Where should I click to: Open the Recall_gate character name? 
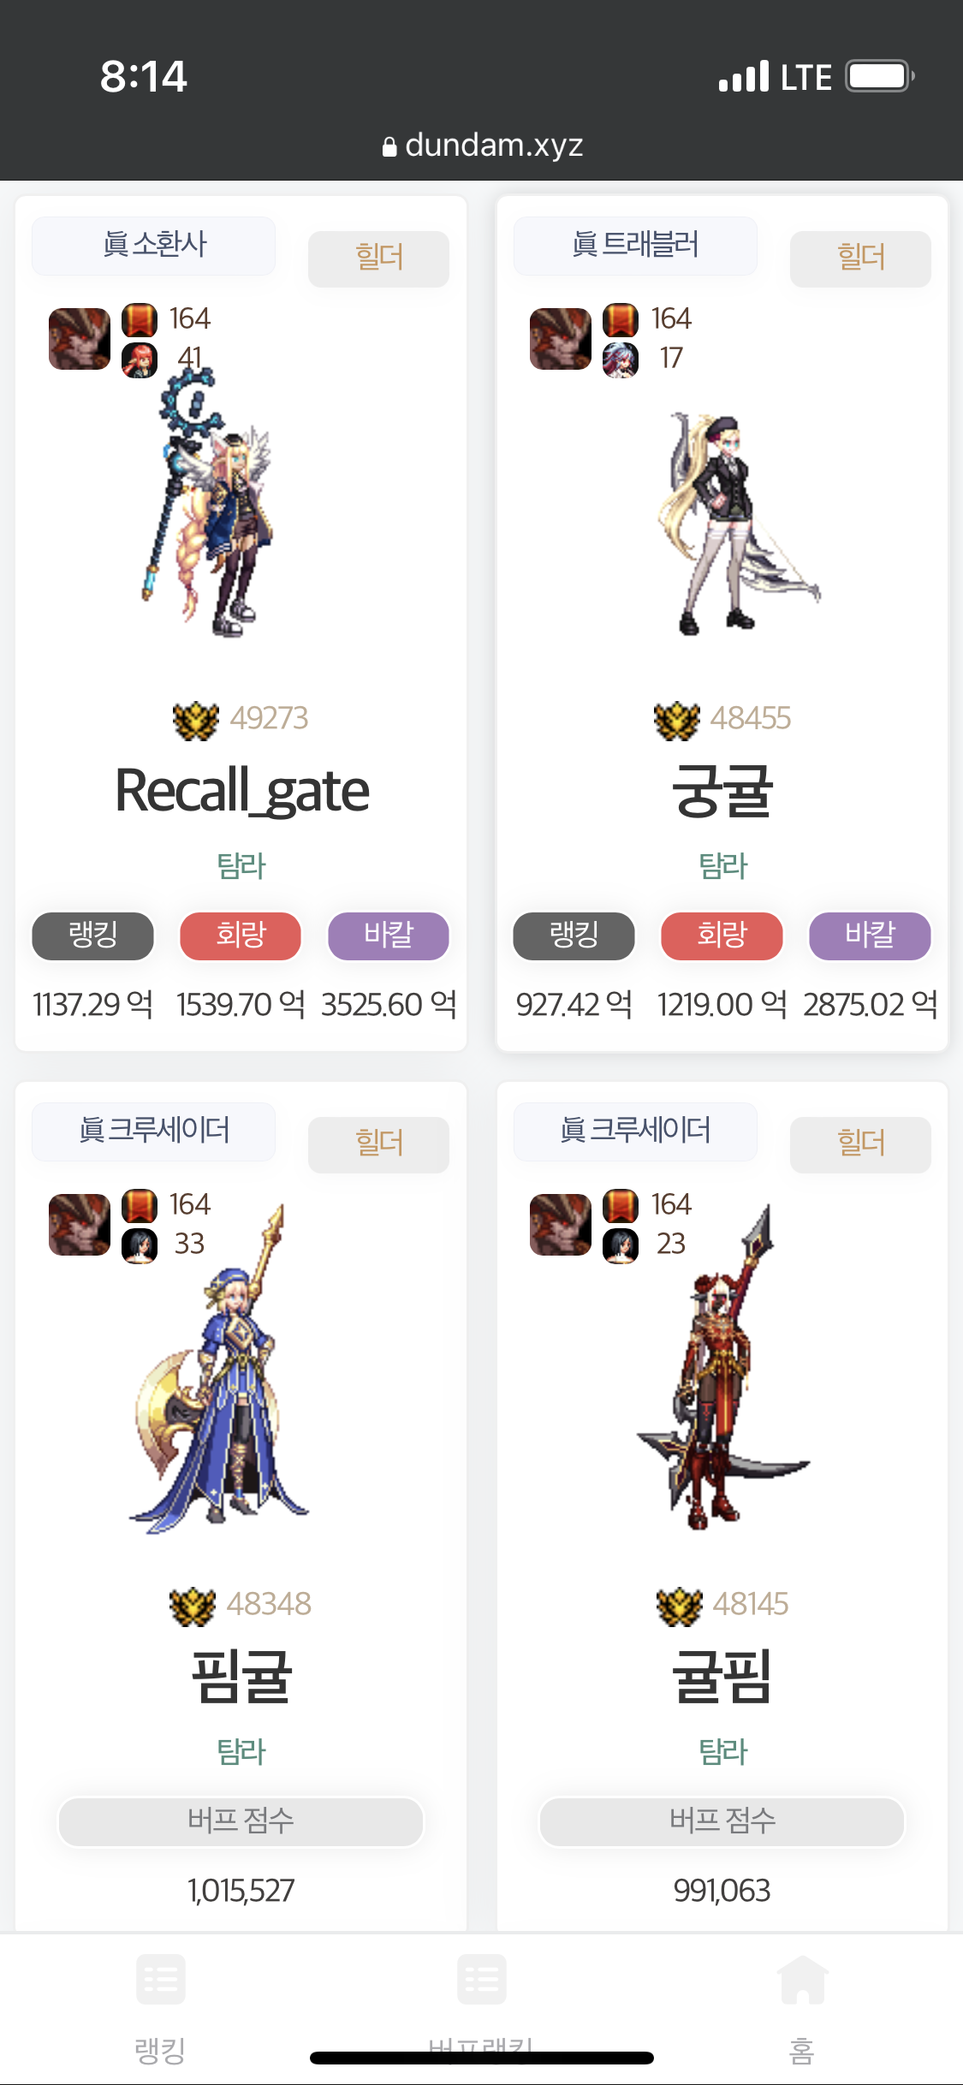(241, 791)
